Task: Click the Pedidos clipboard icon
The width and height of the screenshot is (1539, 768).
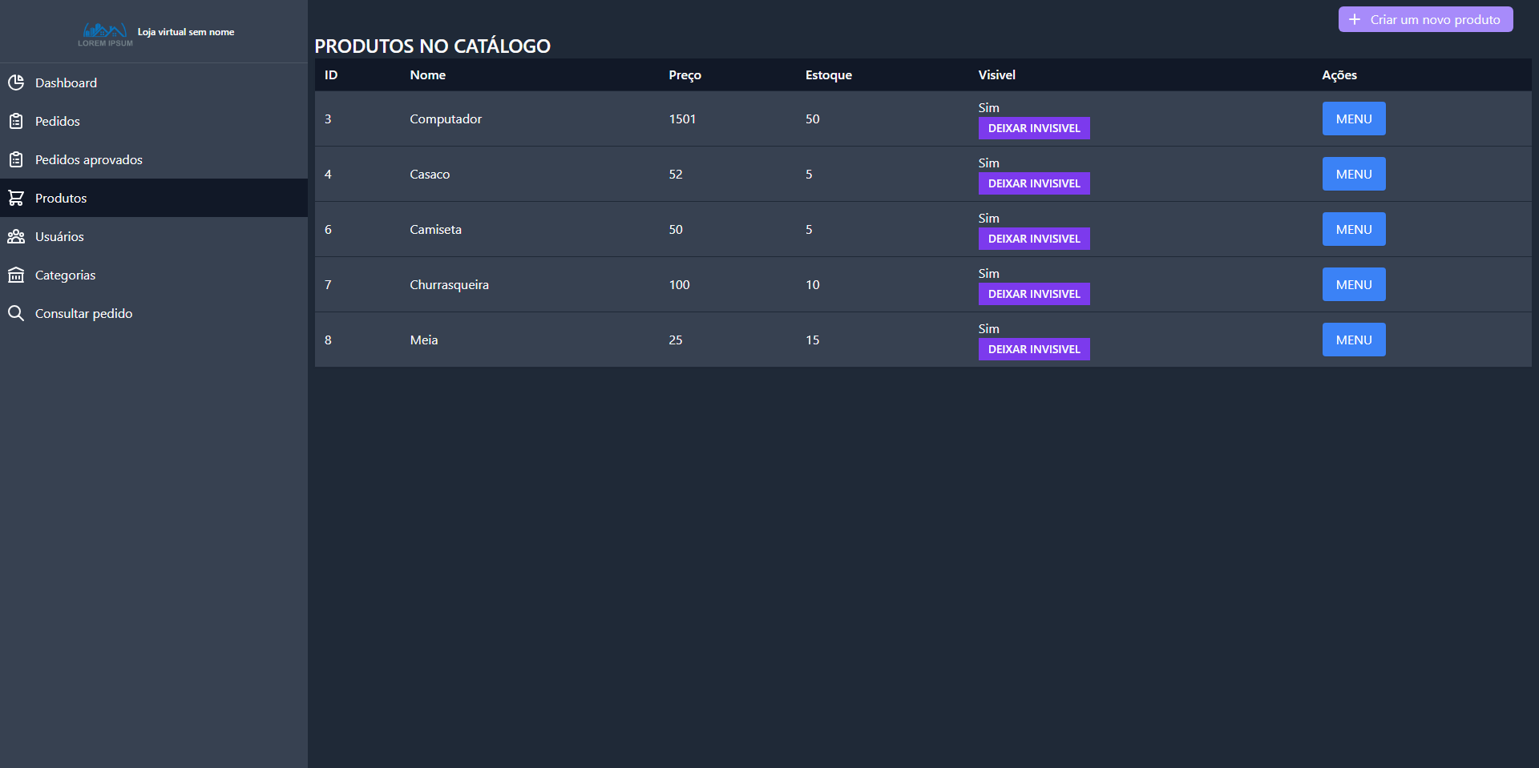Action: (16, 120)
